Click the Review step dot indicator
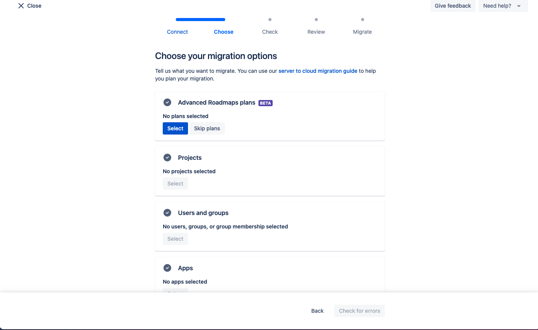This screenshot has width=538, height=330. coord(316,20)
